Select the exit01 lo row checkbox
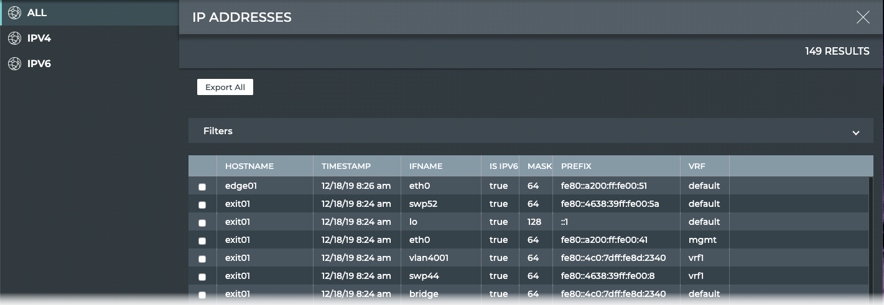 click(202, 223)
